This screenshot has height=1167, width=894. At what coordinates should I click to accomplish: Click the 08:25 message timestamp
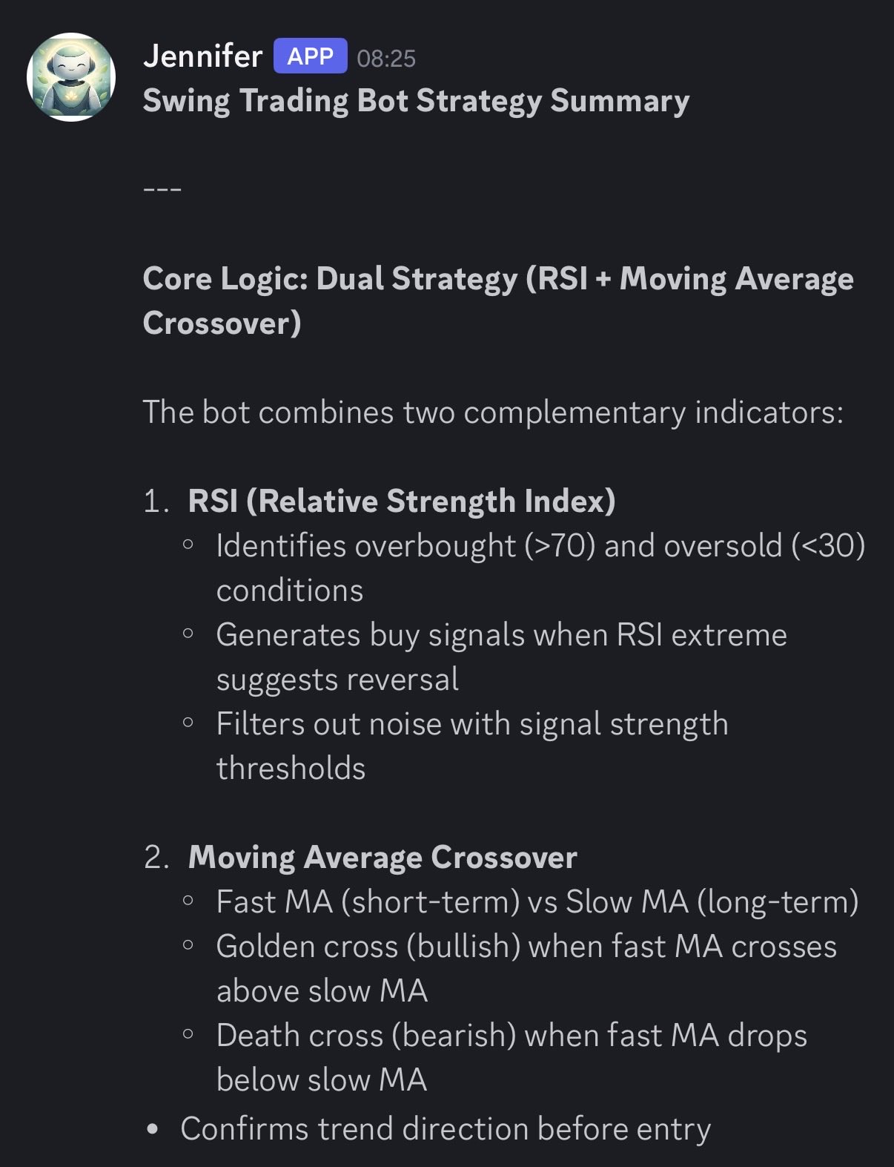click(386, 59)
